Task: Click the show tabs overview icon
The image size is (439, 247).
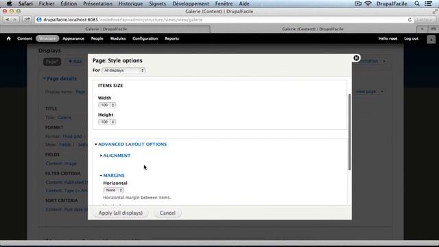Action: pyautogui.click(x=433, y=29)
